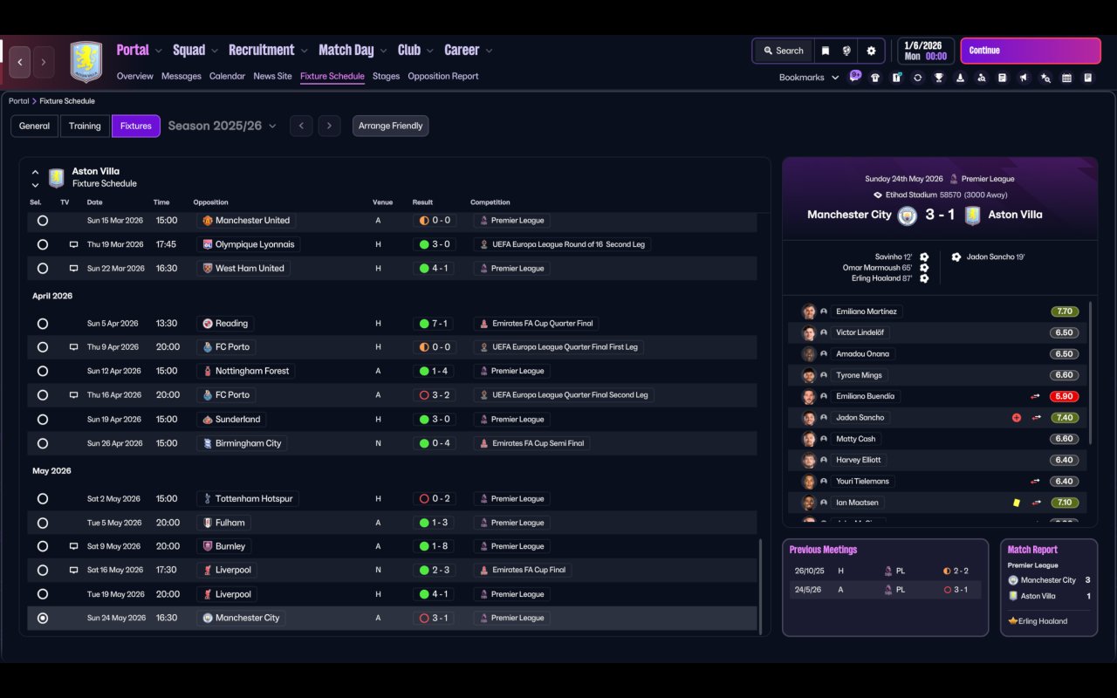Click the date and time display 1/6/2026
Image resolution: width=1117 pixels, height=698 pixels.
click(x=926, y=51)
